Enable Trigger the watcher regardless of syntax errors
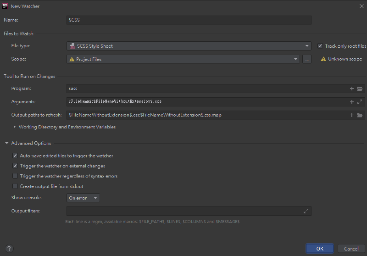 pyautogui.click(x=15, y=176)
